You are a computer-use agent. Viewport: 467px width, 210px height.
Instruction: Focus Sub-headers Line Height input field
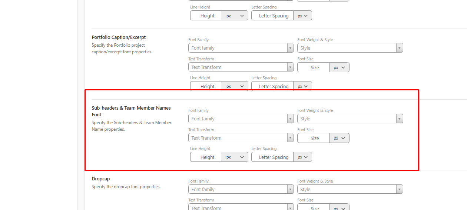pyautogui.click(x=206, y=157)
